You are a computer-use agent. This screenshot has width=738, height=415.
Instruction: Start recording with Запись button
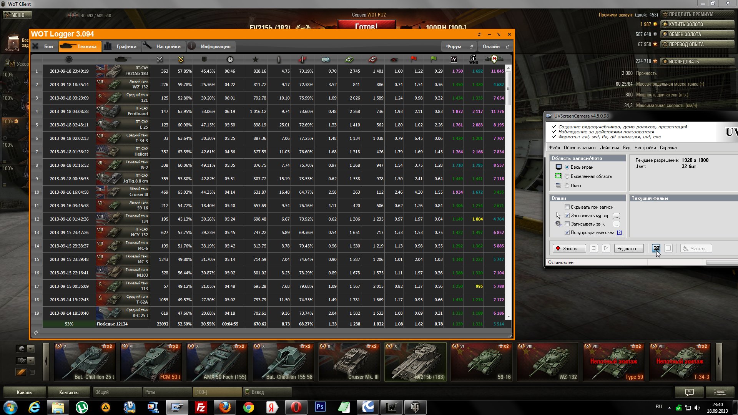click(x=569, y=248)
